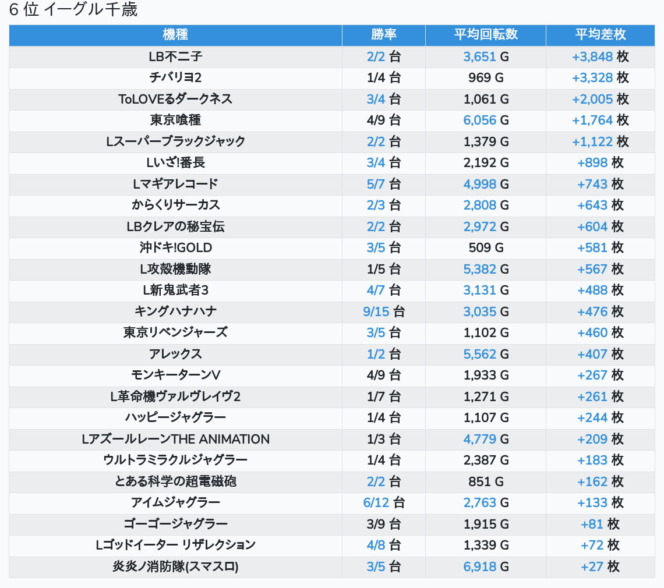
Task: Select the 6,918 G spins value
Action: coord(486,566)
